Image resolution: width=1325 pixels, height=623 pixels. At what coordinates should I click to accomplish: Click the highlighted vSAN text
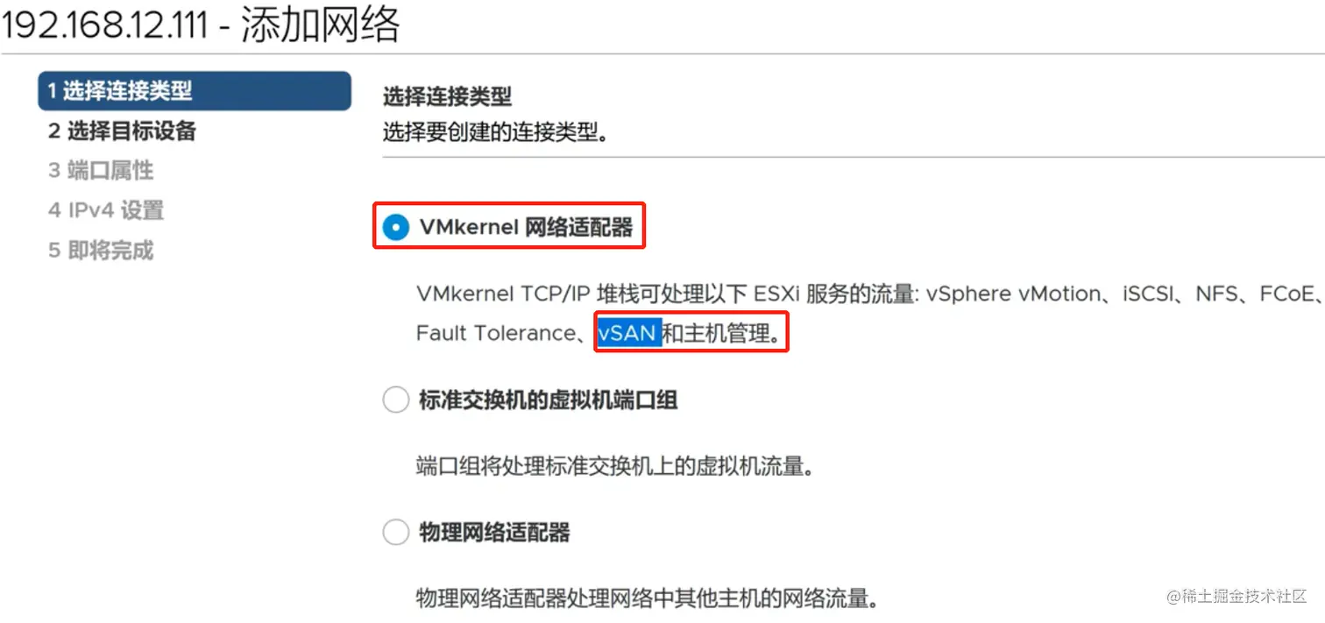(x=628, y=333)
